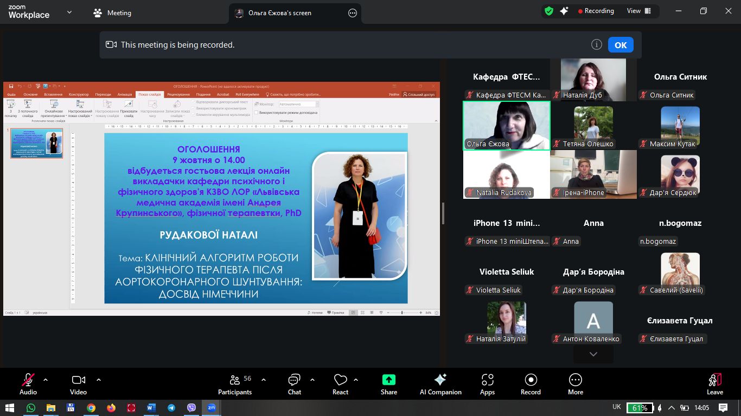741x416 pixels.
Task: Leave the meeting
Action: pos(714,383)
